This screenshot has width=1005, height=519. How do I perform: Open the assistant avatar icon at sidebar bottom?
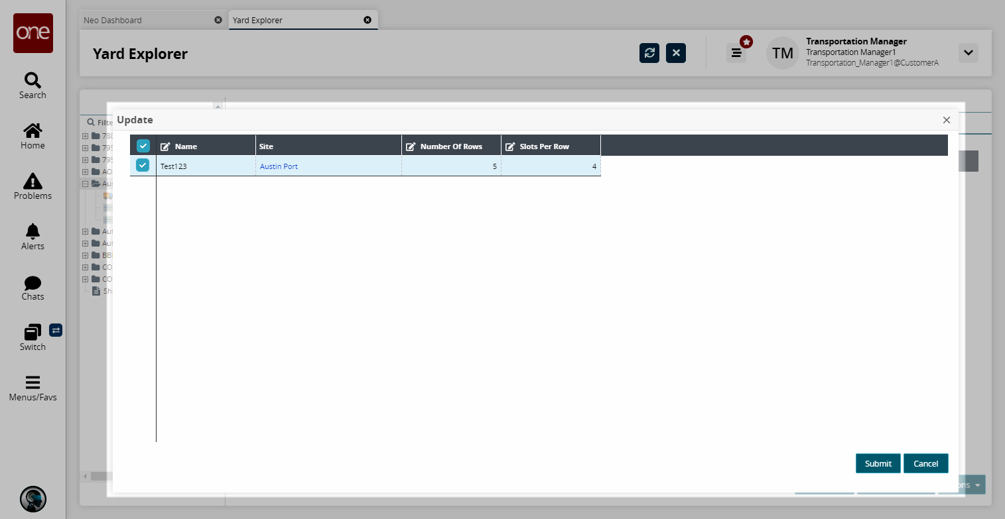tap(33, 499)
